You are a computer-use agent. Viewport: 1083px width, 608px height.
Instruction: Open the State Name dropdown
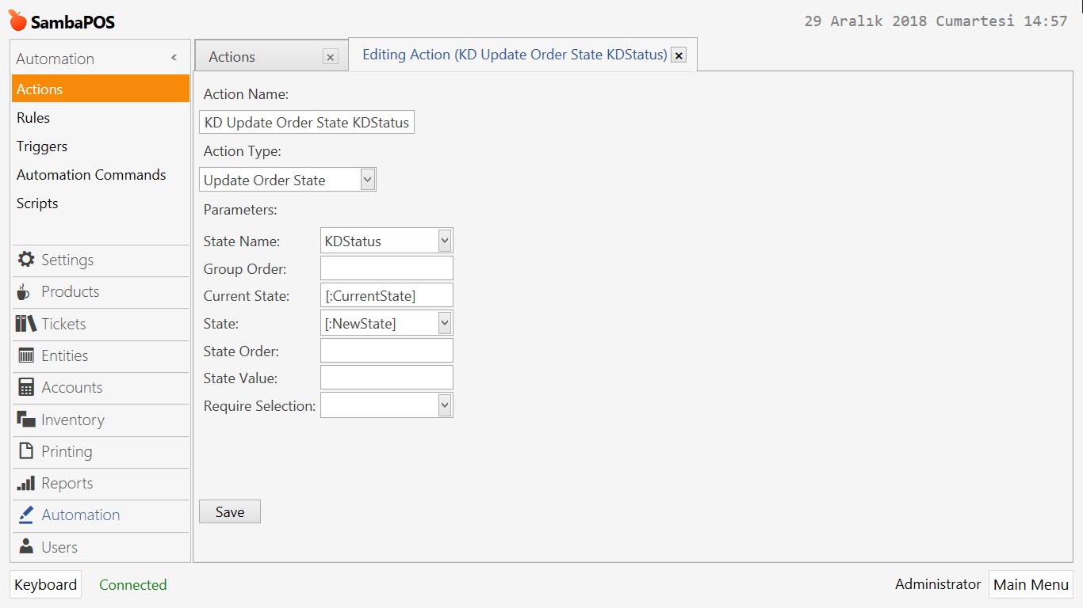(x=444, y=241)
